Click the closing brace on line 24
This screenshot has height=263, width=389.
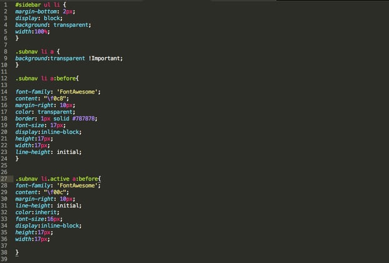(x=17, y=158)
